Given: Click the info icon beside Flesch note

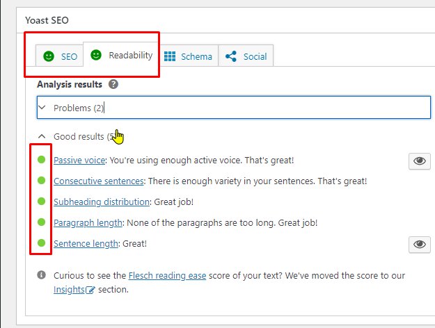Looking at the screenshot, I should [x=42, y=275].
